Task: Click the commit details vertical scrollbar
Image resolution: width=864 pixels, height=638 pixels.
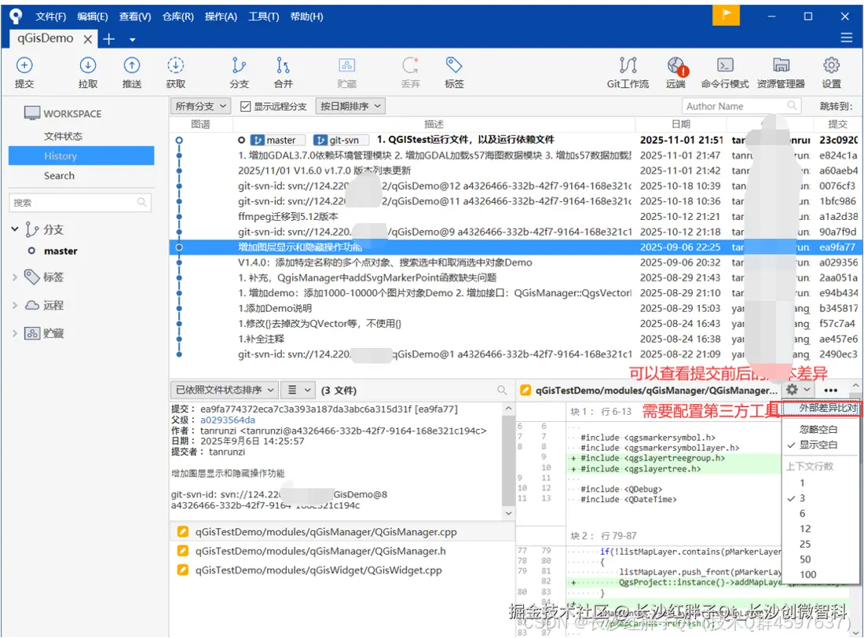Action: point(508,462)
